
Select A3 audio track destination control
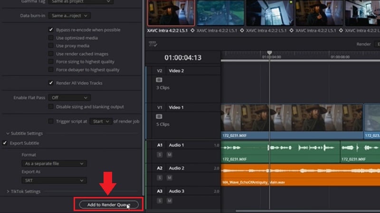[x=160, y=191]
